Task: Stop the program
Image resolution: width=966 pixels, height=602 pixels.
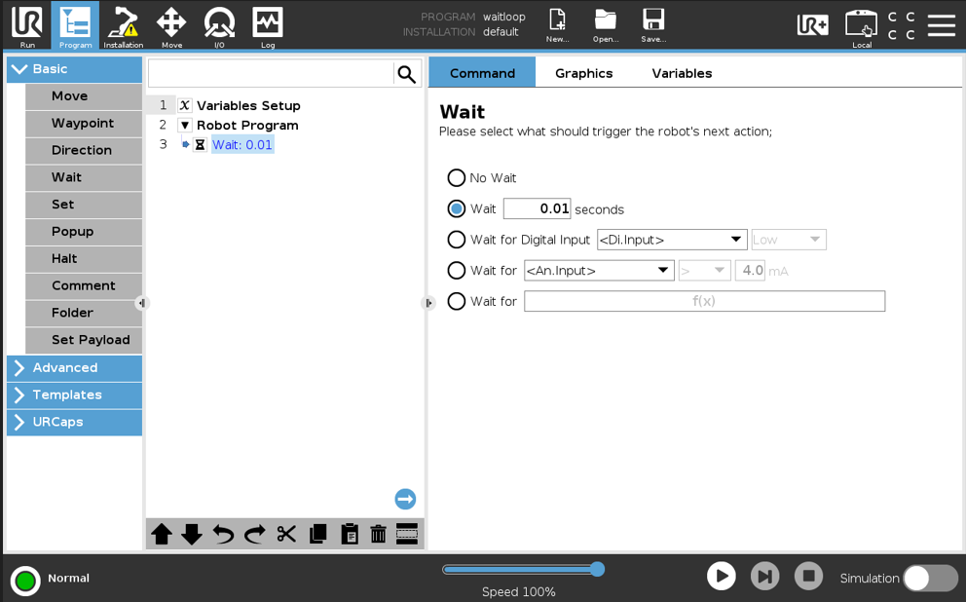Action: (808, 576)
